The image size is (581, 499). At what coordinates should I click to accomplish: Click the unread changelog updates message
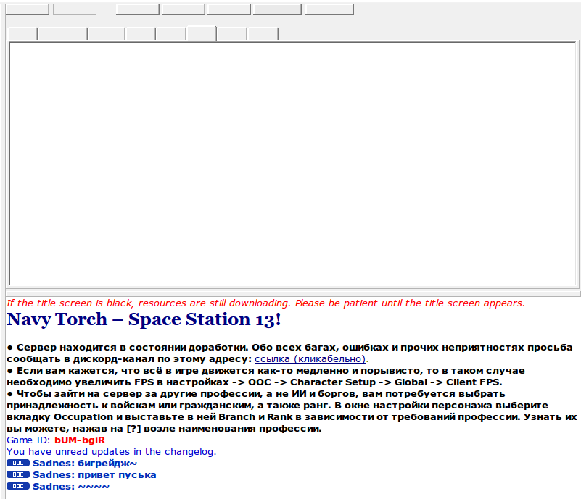111,451
